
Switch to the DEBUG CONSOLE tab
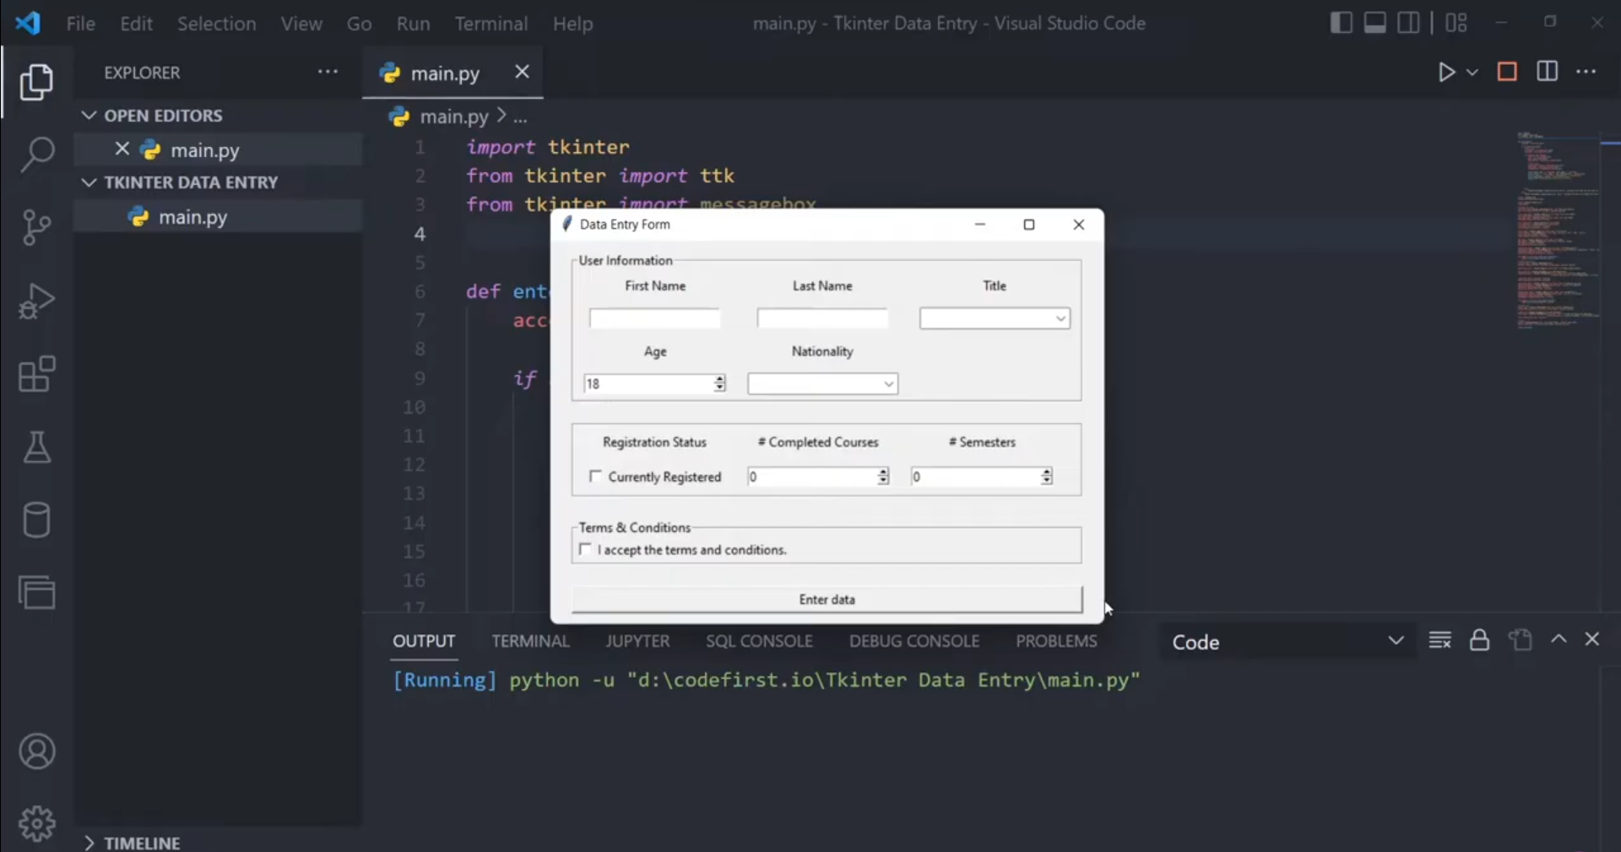tap(914, 641)
